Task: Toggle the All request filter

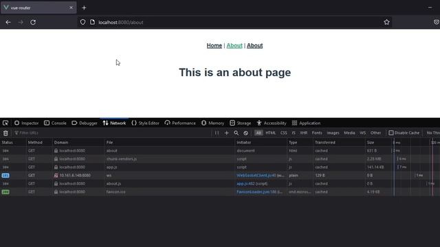Action: click(258, 133)
